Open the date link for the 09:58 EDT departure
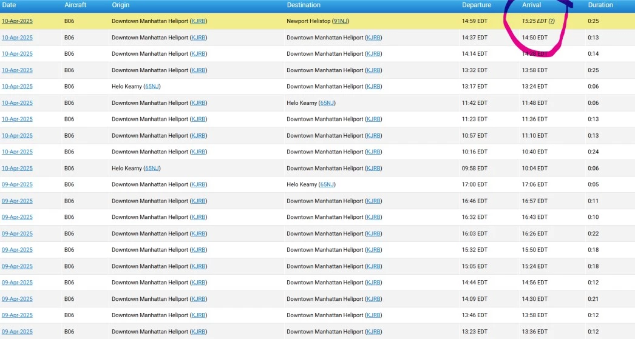Screen dimensions: 635x339 [x=17, y=168]
